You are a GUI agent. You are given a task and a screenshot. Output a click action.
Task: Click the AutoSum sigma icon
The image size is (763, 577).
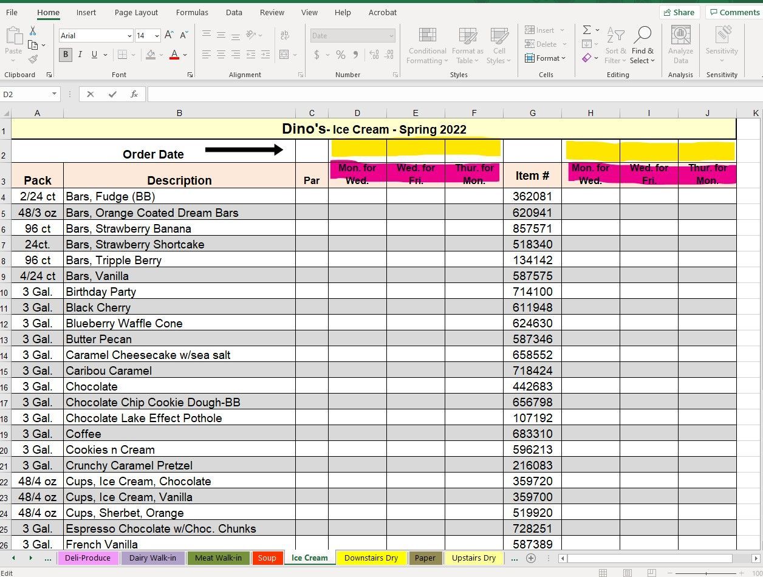pyautogui.click(x=587, y=30)
